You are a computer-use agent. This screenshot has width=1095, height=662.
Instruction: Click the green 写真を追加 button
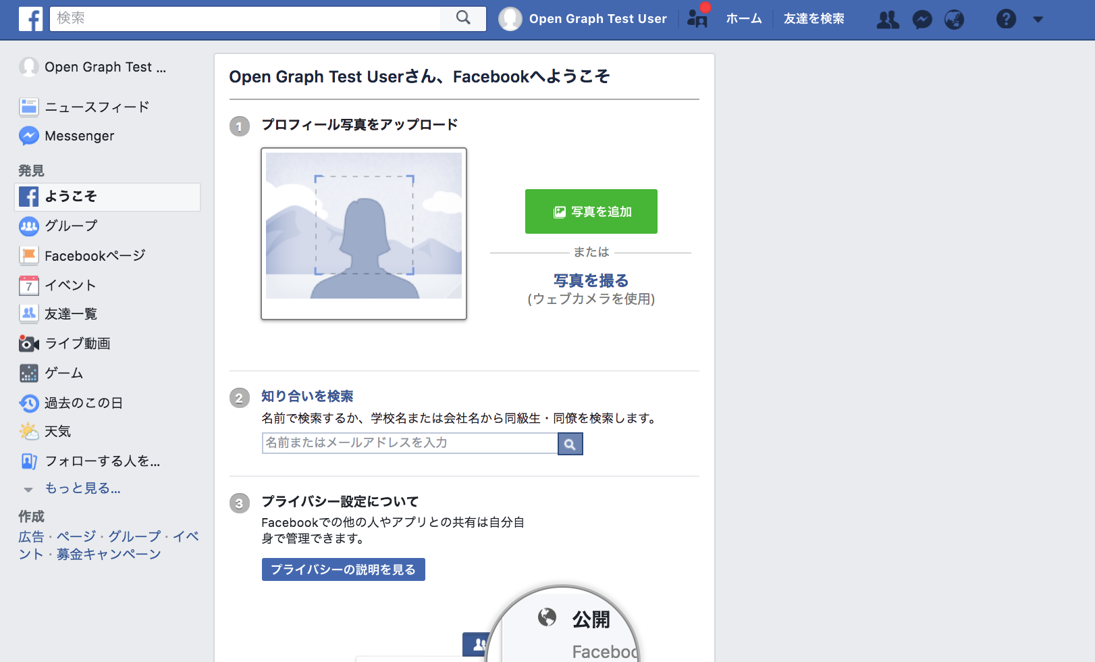591,211
